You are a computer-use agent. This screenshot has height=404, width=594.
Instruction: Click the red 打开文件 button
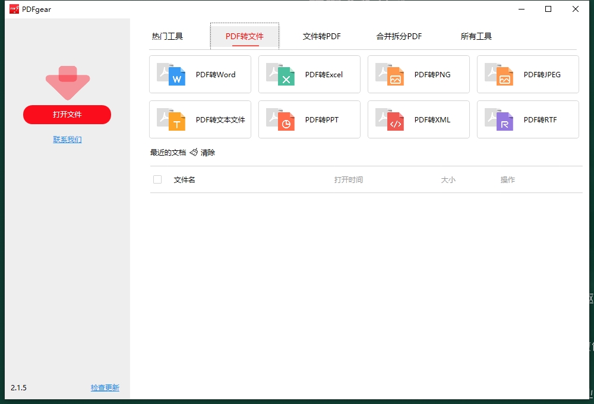[x=67, y=115]
